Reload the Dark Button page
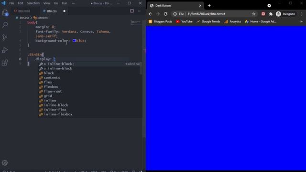This screenshot has width=306, height=172. tap(165, 14)
